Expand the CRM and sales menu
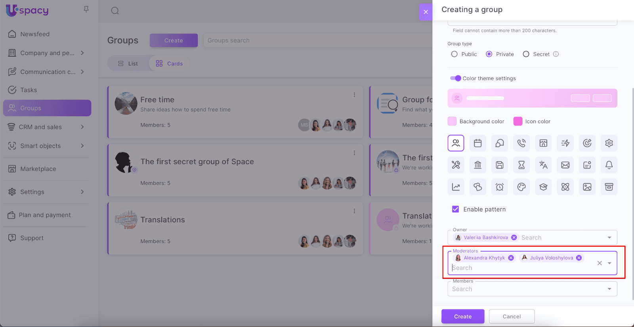This screenshot has height=327, width=634. coord(82,127)
